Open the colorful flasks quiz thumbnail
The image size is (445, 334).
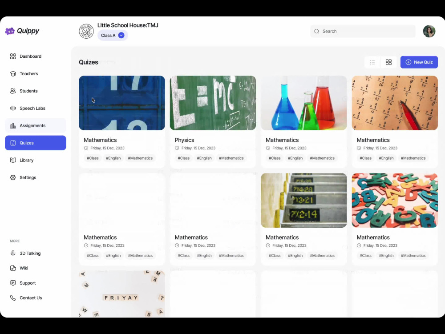[x=303, y=103]
